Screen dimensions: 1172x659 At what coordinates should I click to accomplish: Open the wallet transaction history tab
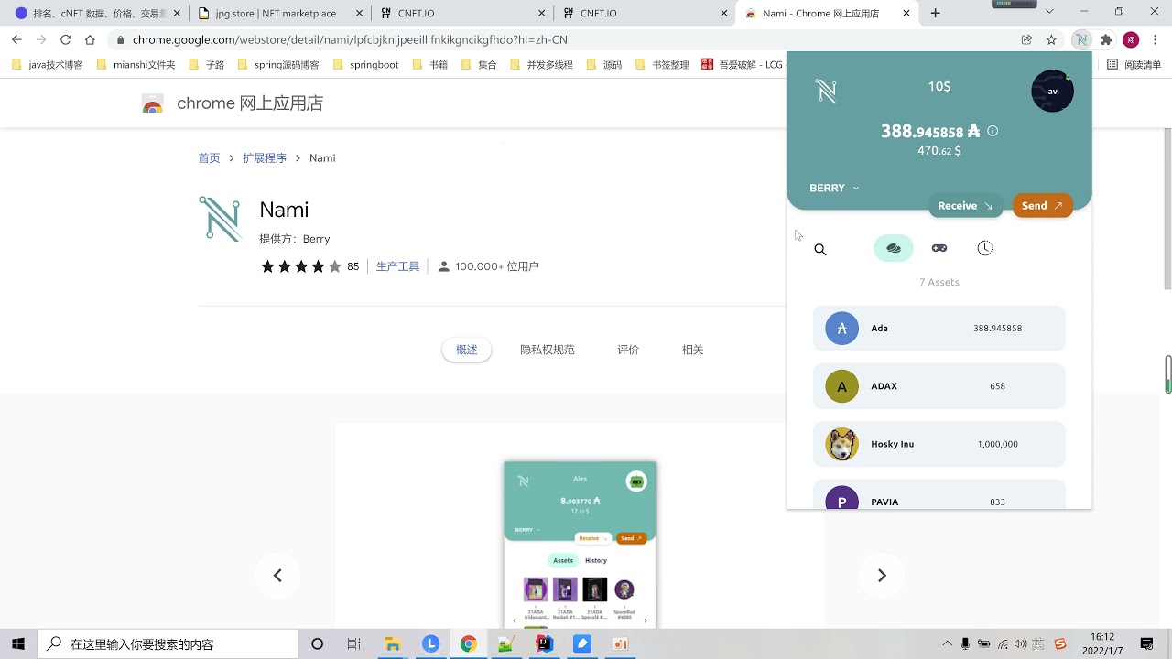pos(985,248)
